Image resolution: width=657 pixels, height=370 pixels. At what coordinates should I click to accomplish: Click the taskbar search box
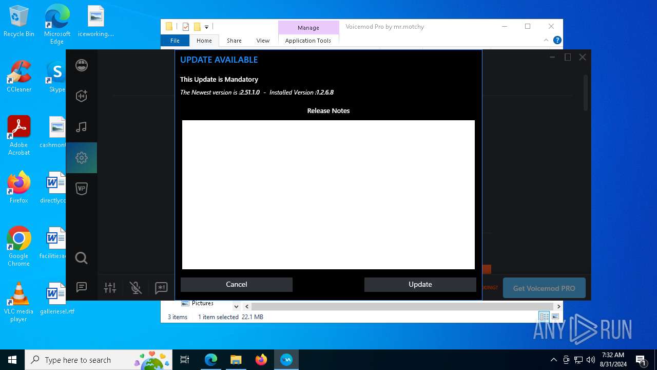tap(100, 360)
